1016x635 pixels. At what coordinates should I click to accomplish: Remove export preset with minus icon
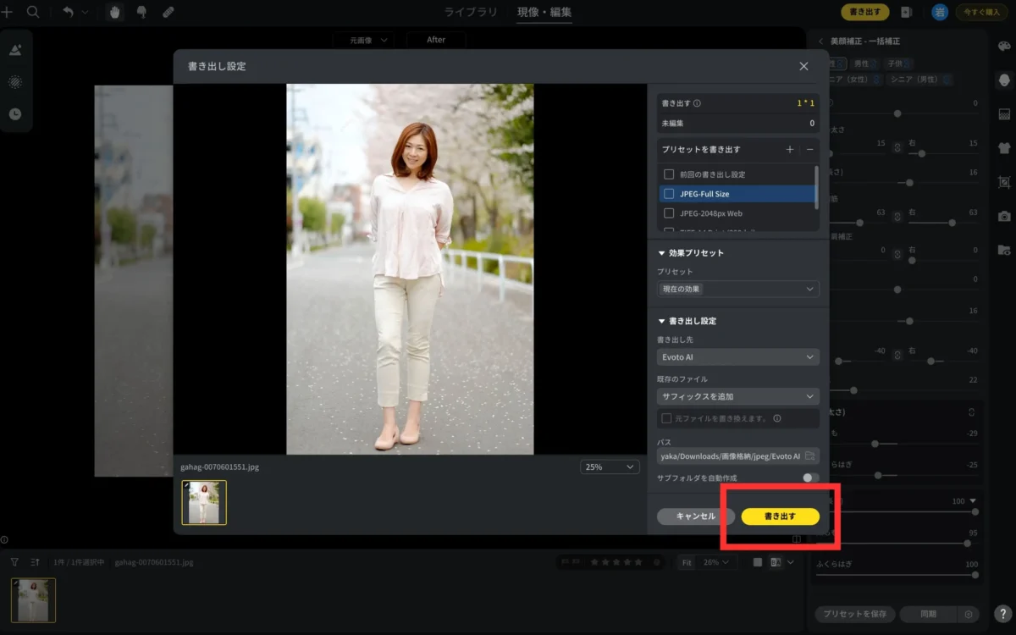(x=809, y=149)
